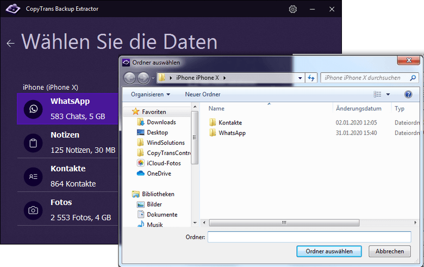Sort by Änderungsdatum column header

(359, 108)
